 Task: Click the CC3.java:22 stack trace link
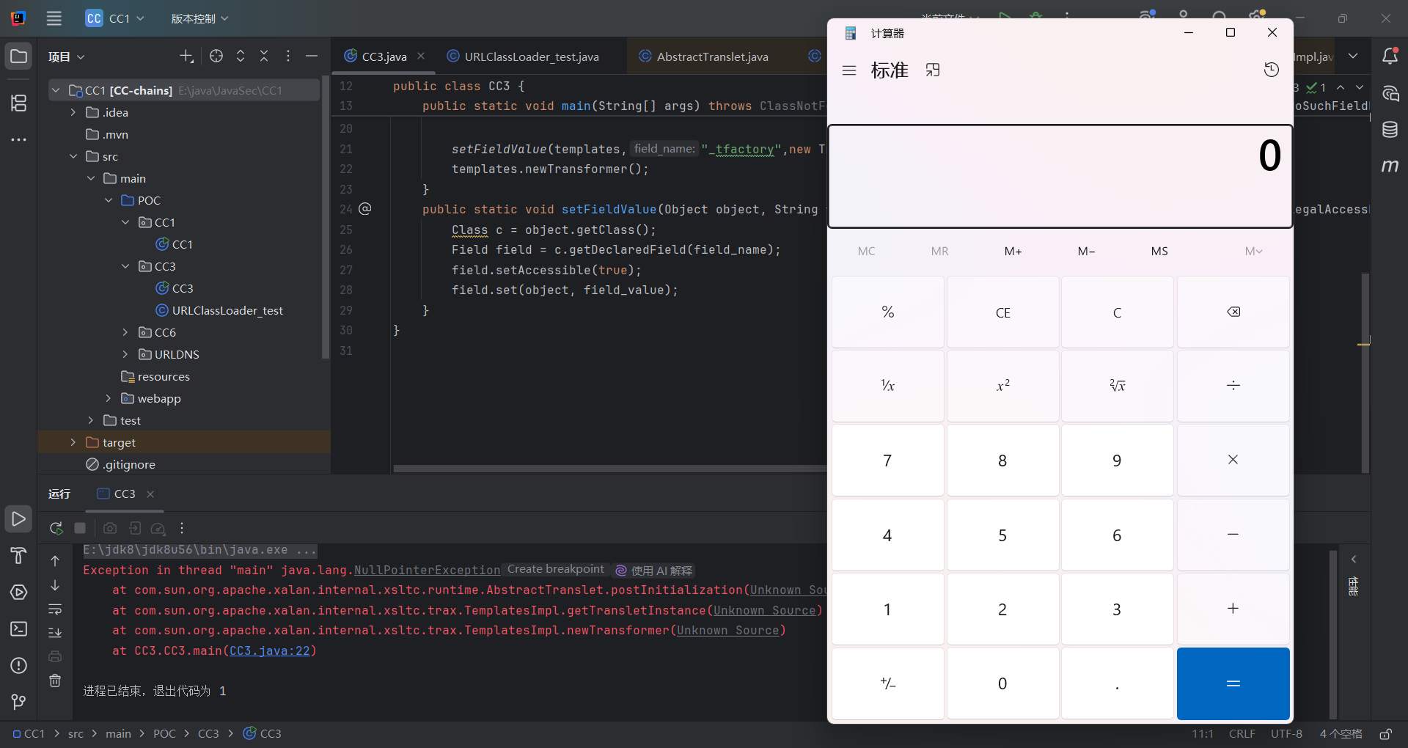click(x=270, y=651)
